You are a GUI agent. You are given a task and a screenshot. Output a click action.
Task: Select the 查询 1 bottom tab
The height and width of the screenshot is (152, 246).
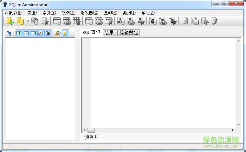click(x=91, y=136)
